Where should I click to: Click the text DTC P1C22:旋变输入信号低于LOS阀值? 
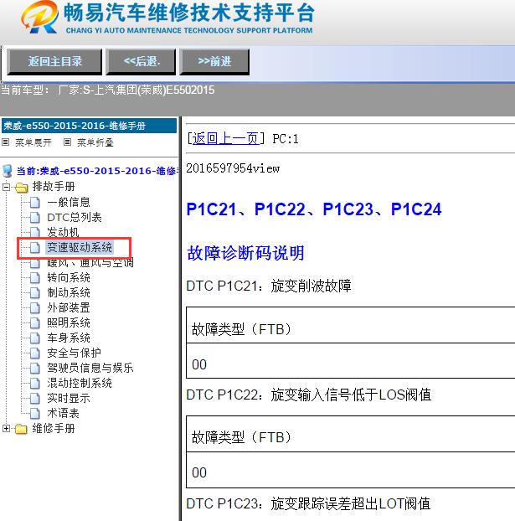click(x=309, y=395)
